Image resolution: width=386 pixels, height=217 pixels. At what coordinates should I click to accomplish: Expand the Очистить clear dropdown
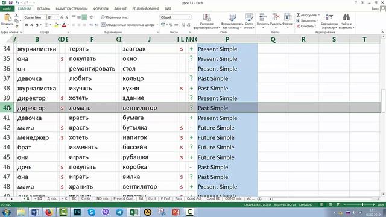pos(315,26)
